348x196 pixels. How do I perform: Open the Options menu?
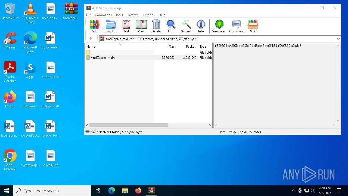click(149, 15)
